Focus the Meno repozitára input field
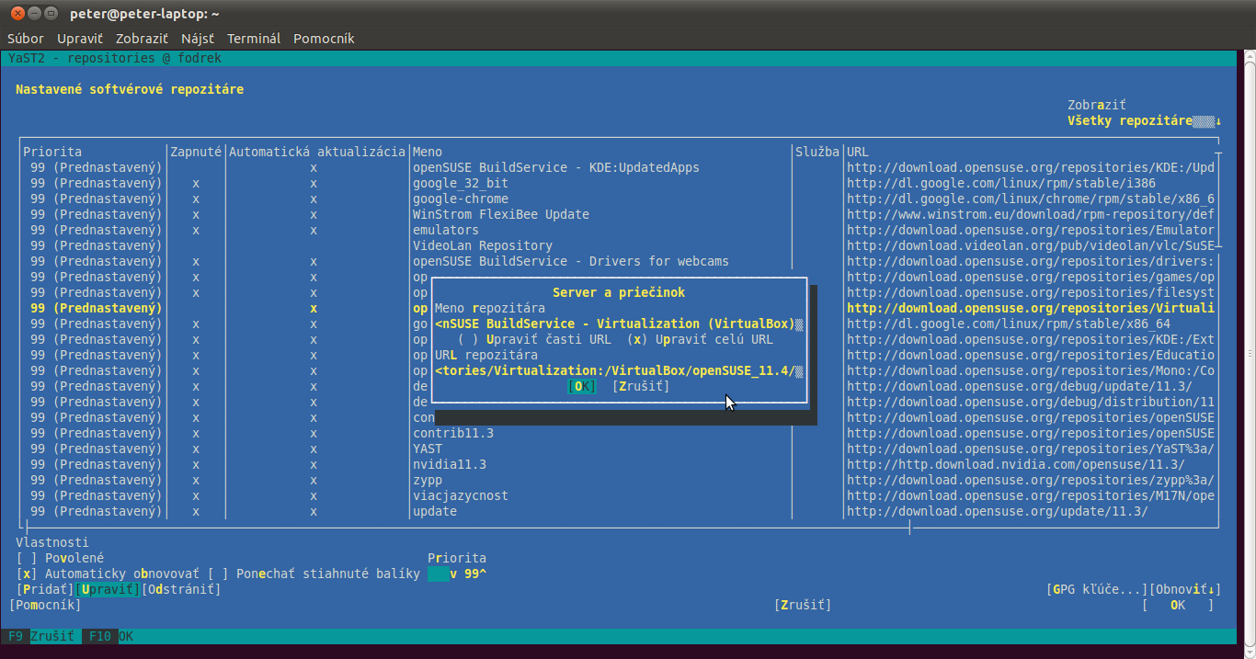Screen dimensions: 1256x659 [x=619, y=324]
